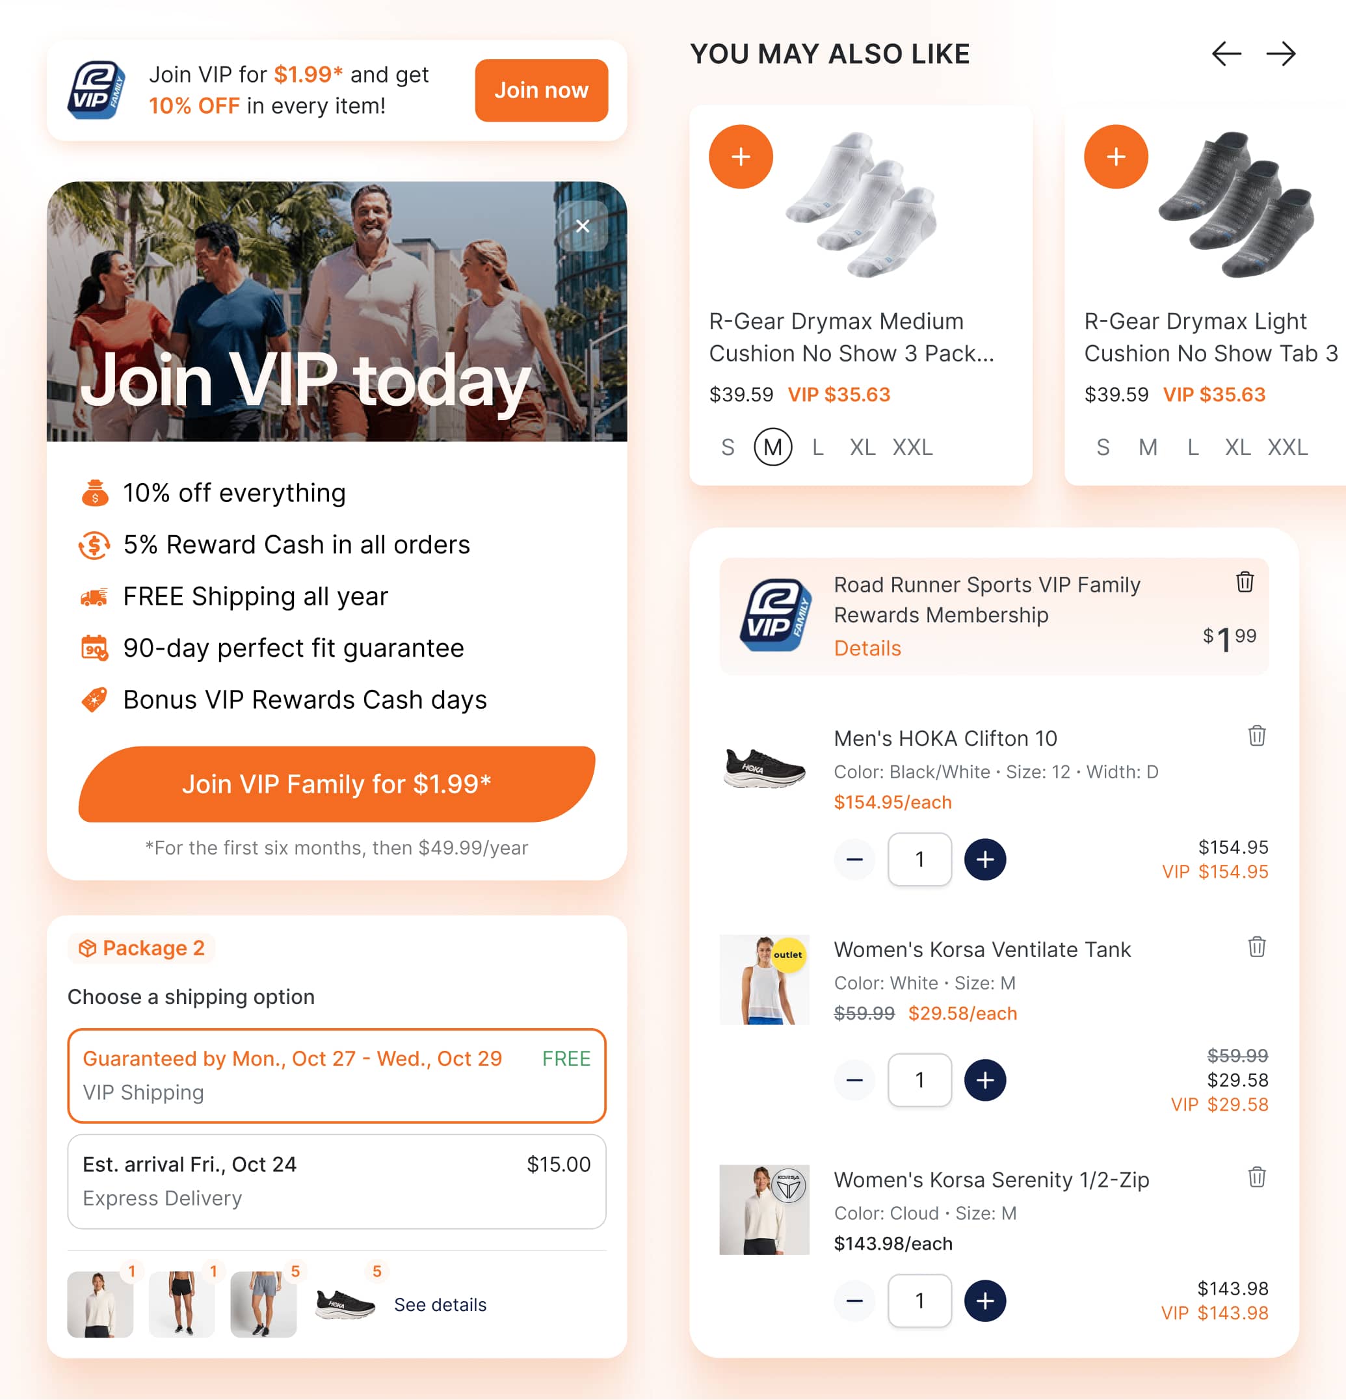The height and width of the screenshot is (1400, 1346).
Task: Choose Express Delivery for $15.00
Action: point(337,1181)
